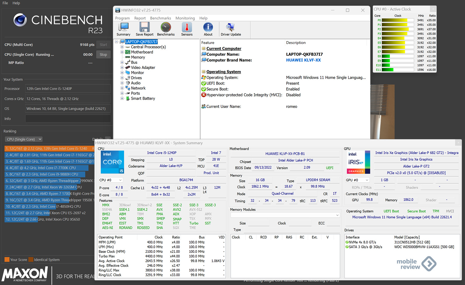Open the GPU #0 selector dropdown
465x285 pixels.
pos(357,180)
